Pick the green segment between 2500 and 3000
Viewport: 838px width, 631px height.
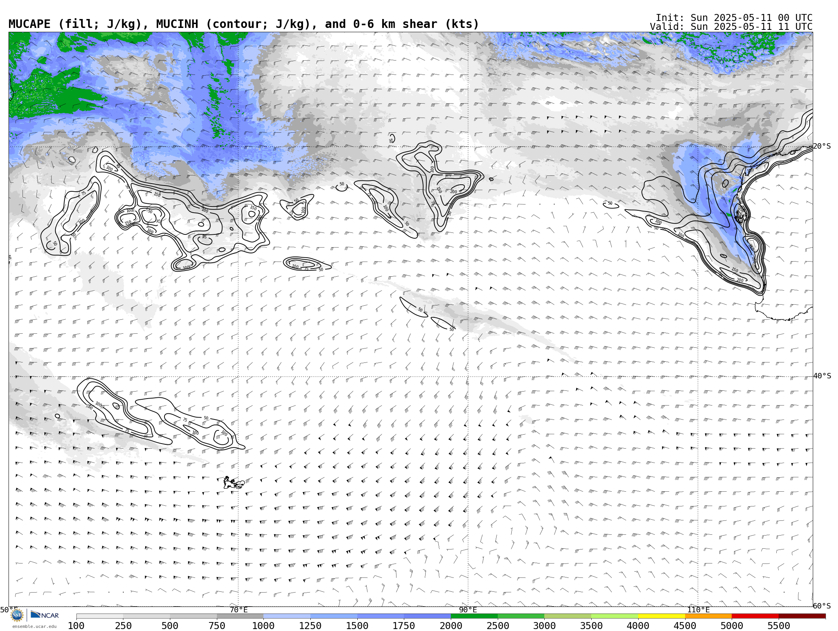(x=521, y=616)
